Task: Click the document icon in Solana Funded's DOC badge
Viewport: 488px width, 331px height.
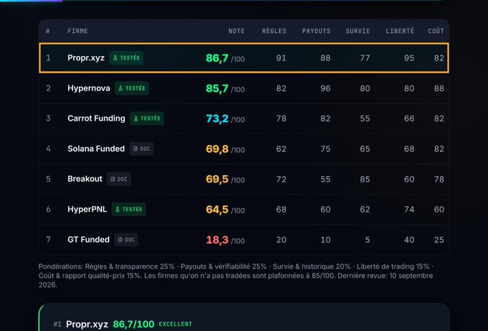Action: click(x=135, y=149)
